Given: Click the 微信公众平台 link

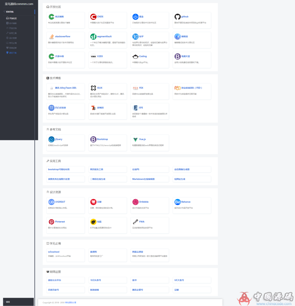Looking at the screenshot, I should coord(56,280).
